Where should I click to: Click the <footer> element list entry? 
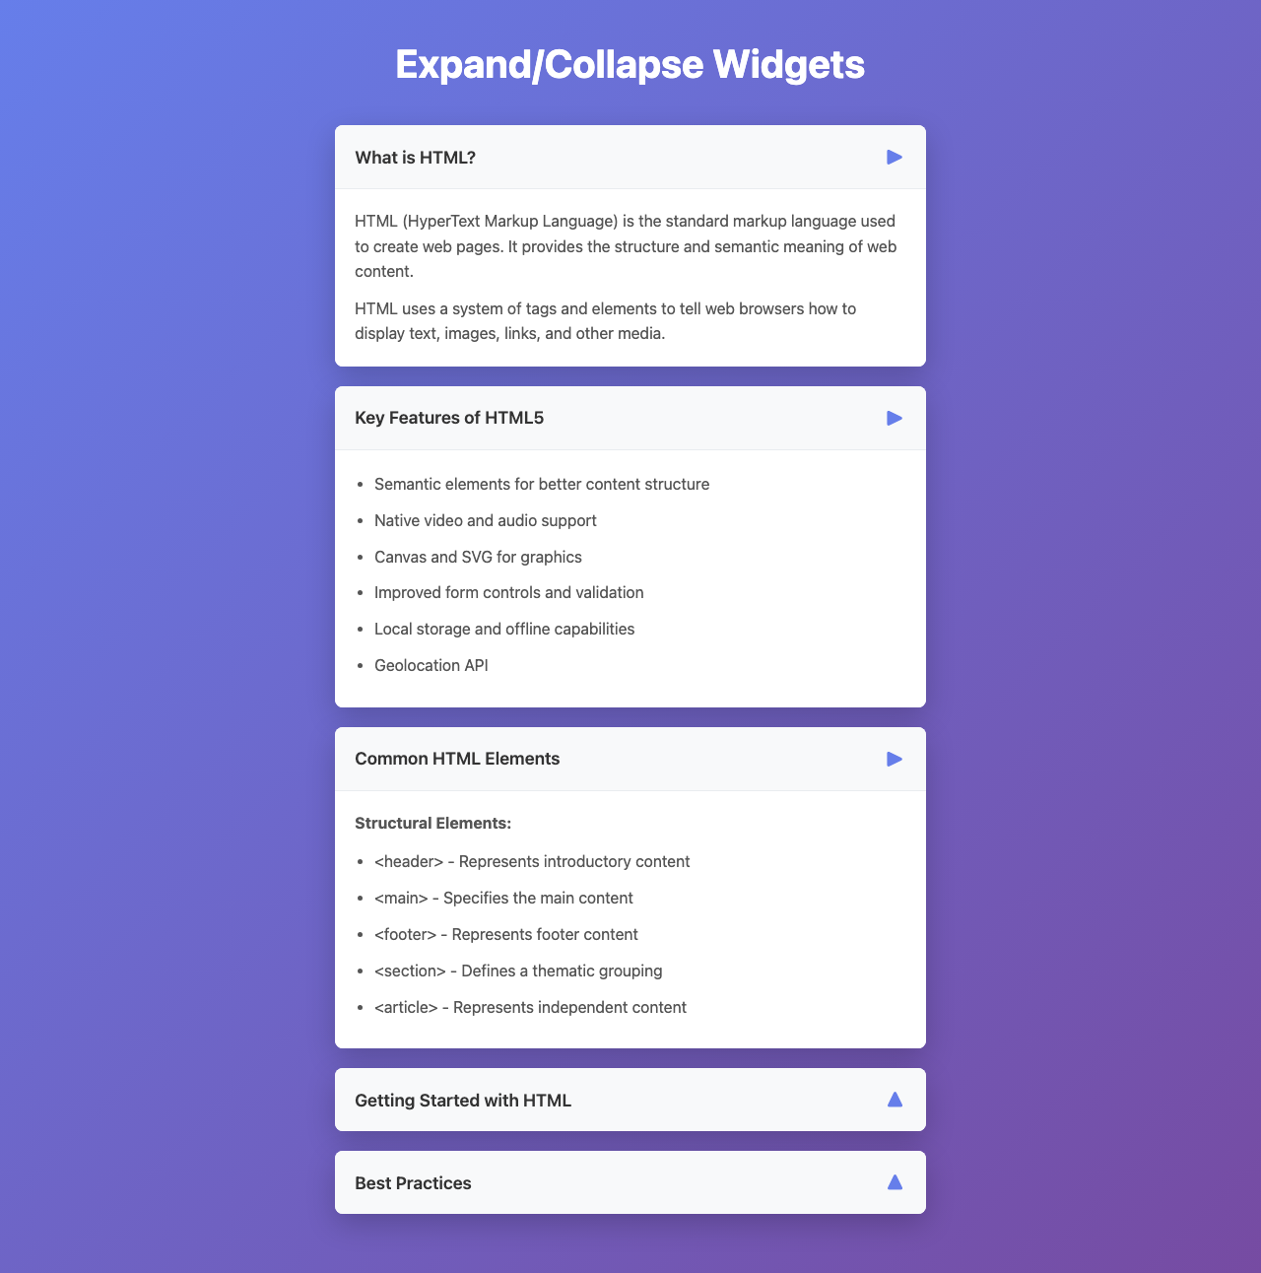pyautogui.click(x=506, y=934)
